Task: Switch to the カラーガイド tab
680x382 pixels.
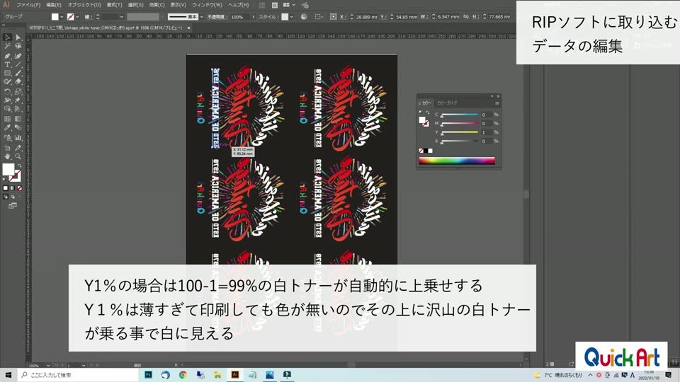Action: (447, 103)
